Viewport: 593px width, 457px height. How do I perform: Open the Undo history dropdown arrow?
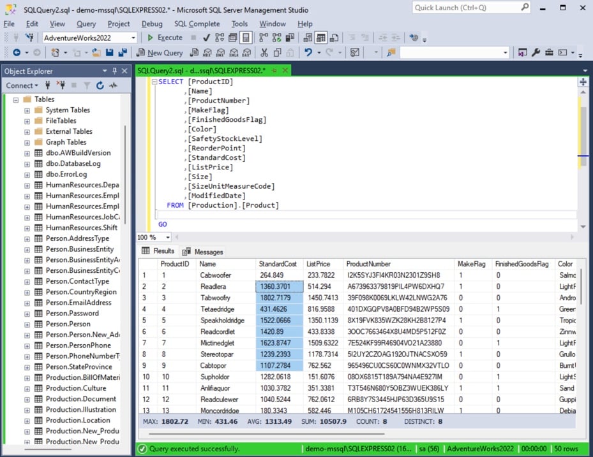[319, 52]
